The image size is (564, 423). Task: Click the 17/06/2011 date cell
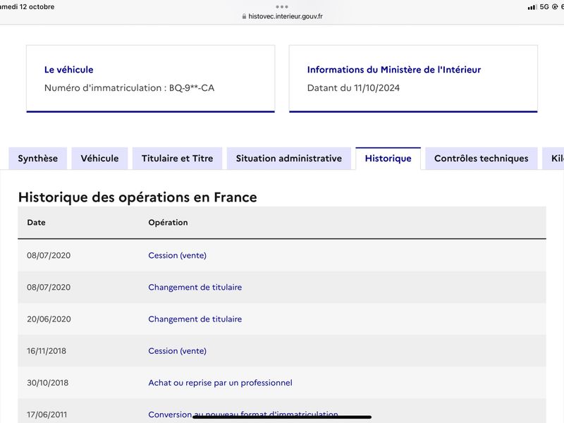point(47,415)
